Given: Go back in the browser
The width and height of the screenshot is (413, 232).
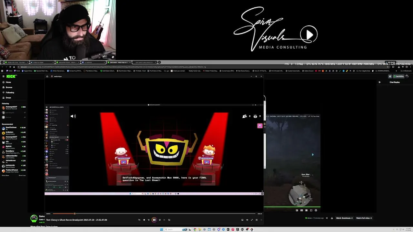Looking at the screenshot, I should [2, 67].
